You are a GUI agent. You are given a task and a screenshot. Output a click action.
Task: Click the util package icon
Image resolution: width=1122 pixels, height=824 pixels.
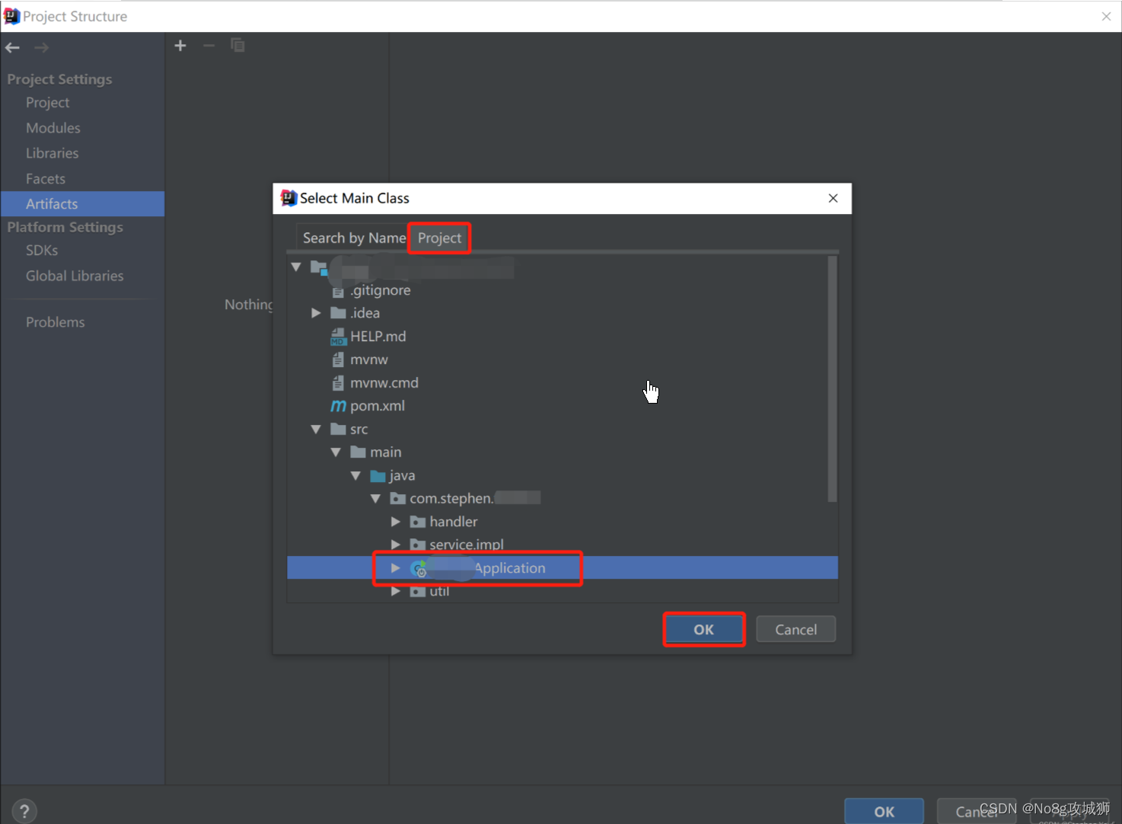(x=417, y=591)
